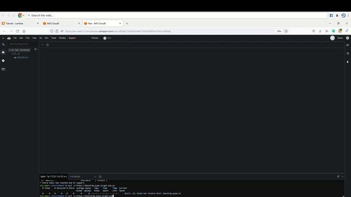The image size is (351, 197).
Task: Close the Tutorial - Lambda browser tab
Action: click(38, 24)
